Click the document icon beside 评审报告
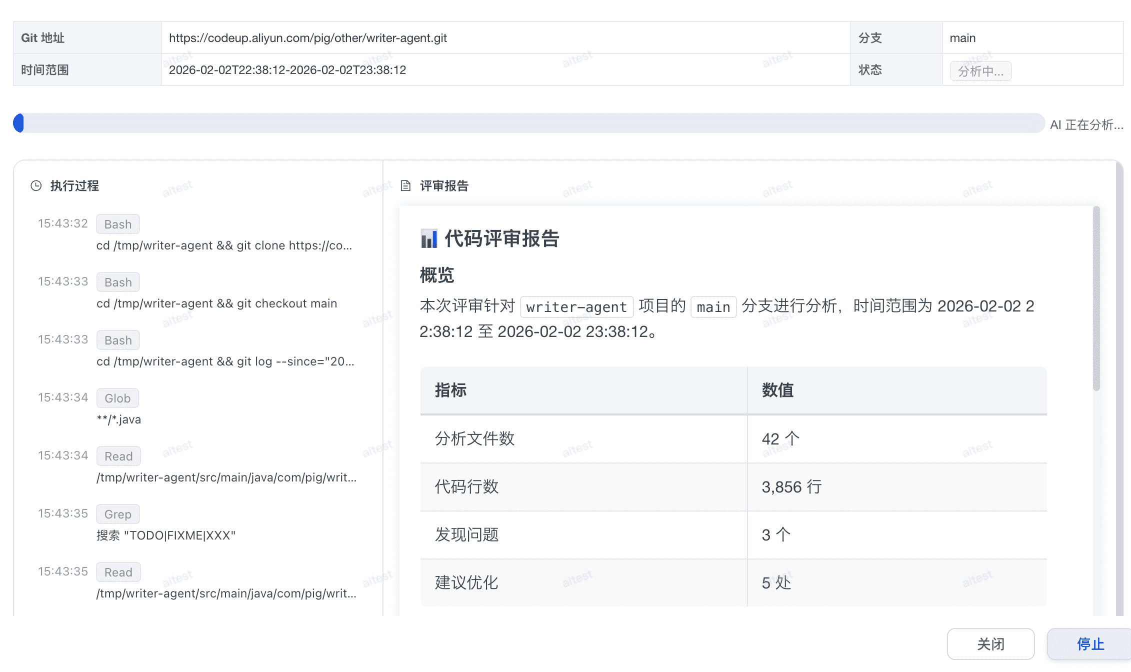1131x672 pixels. point(405,186)
